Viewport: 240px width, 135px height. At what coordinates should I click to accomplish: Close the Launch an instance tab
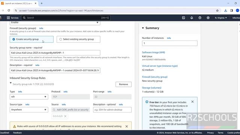click(x=36, y=3)
